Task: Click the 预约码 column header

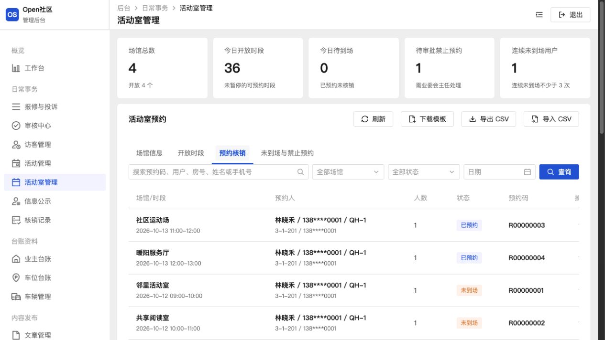Action: click(518, 198)
